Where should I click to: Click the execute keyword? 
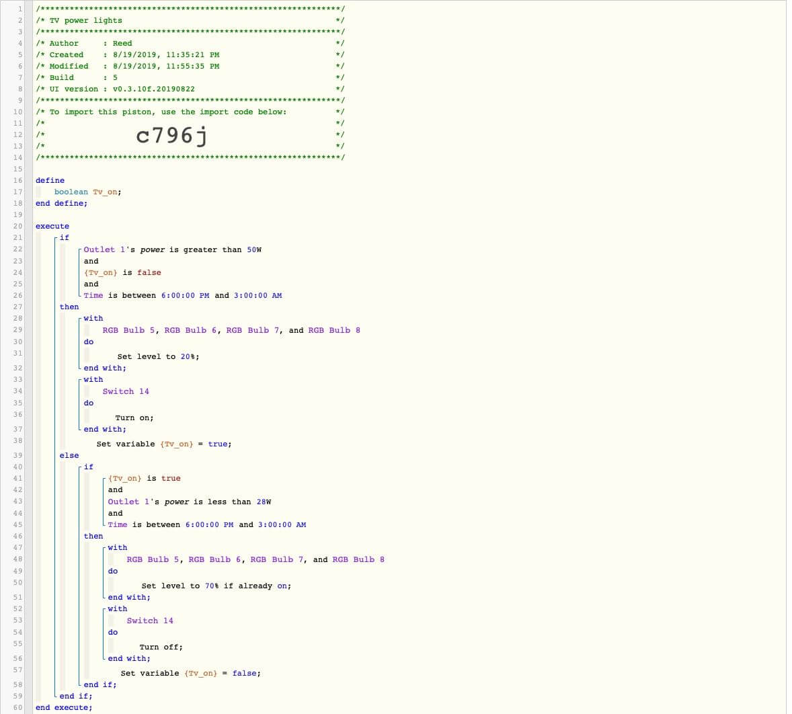52,226
